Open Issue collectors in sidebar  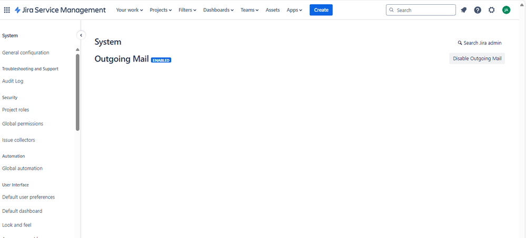tap(18, 140)
